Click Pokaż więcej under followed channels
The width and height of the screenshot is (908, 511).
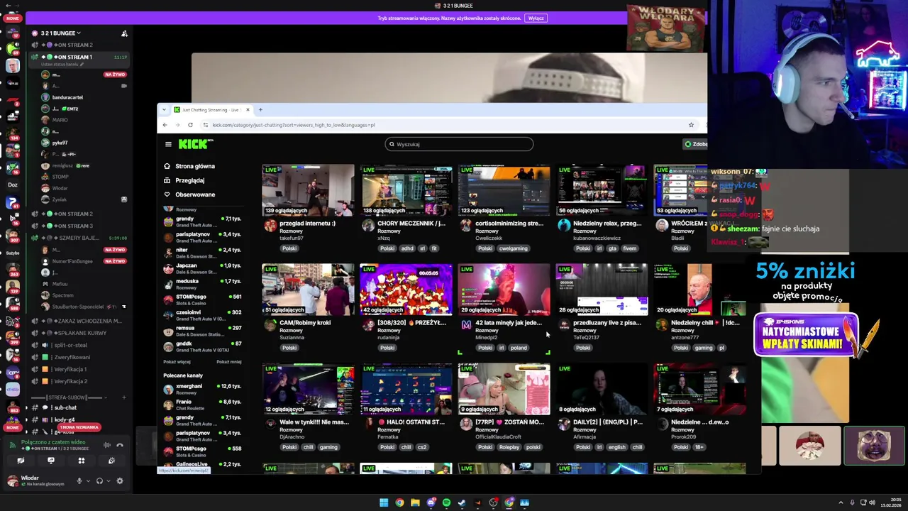coord(177,362)
